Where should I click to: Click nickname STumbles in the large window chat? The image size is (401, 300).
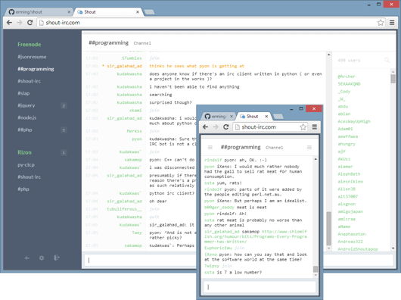[x=132, y=58]
